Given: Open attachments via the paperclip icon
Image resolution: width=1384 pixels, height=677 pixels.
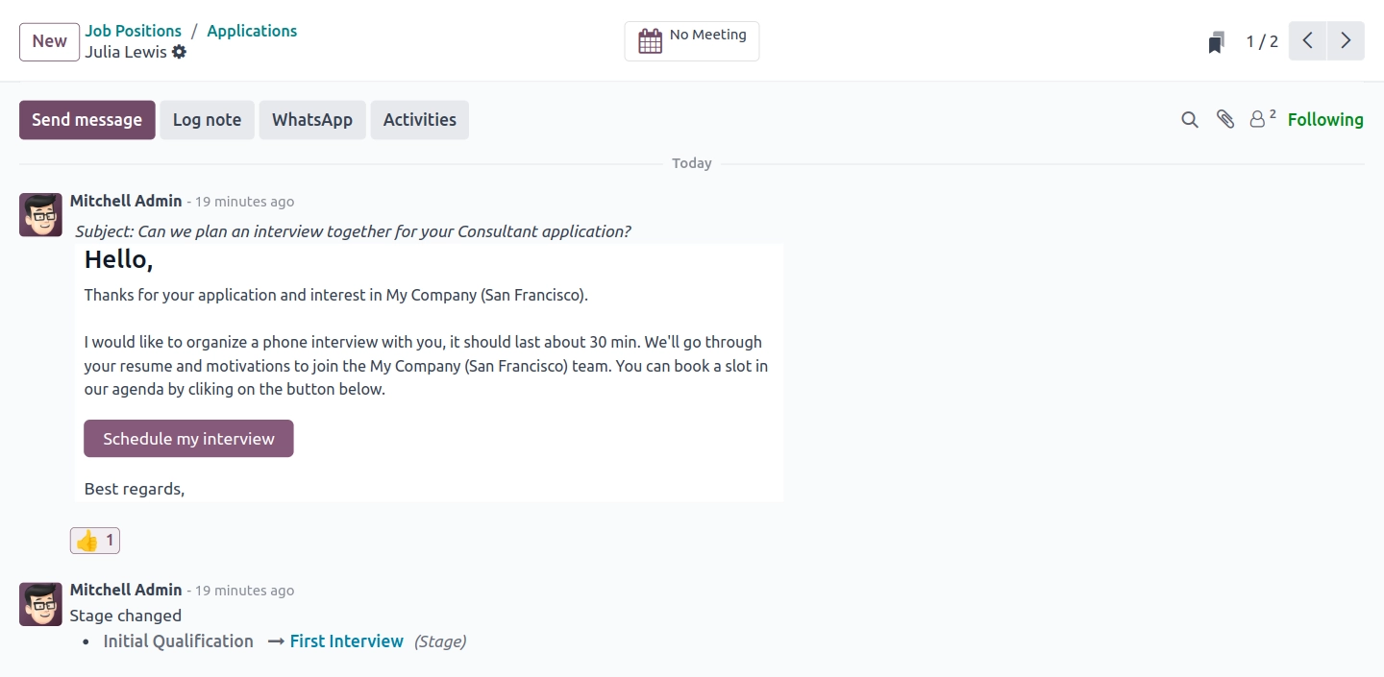Looking at the screenshot, I should click(1225, 120).
